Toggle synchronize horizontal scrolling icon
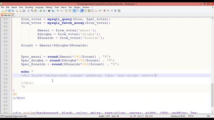 pyautogui.click(x=70, y=11)
